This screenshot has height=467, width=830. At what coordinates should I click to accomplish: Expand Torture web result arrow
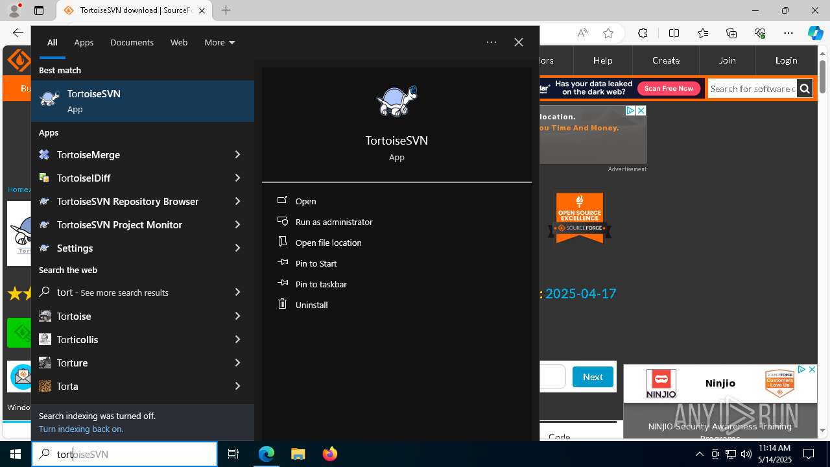click(237, 363)
